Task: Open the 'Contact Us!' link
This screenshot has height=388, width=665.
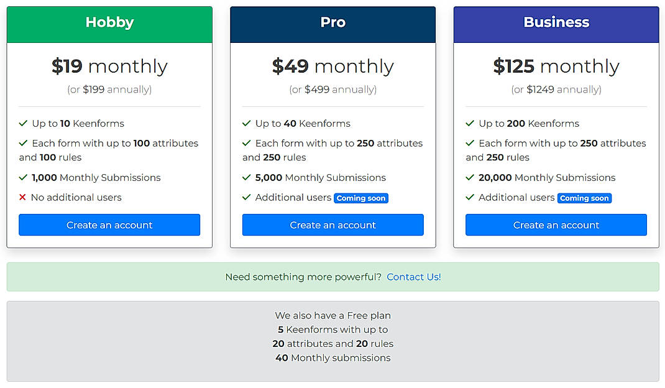Action: 414,277
